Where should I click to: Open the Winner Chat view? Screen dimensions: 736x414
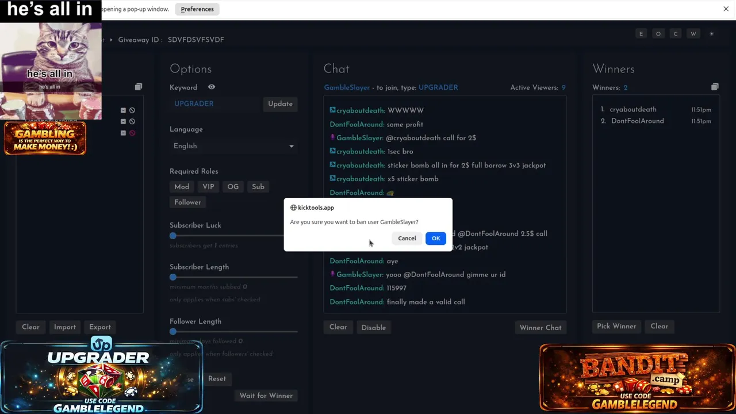pyautogui.click(x=540, y=328)
